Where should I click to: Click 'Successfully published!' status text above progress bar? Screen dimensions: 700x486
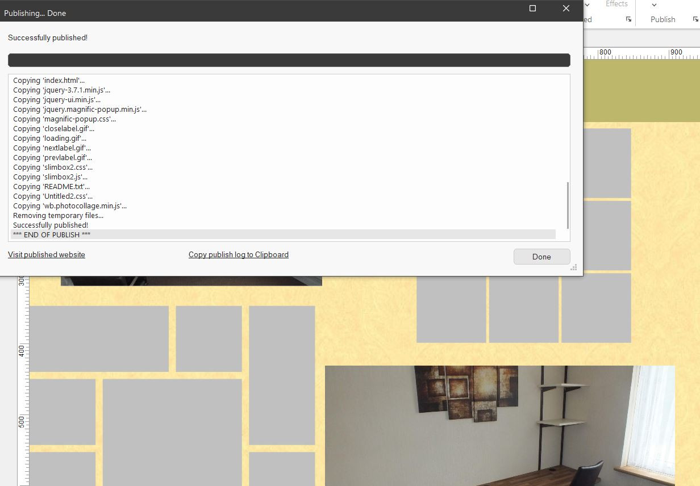pyautogui.click(x=48, y=37)
